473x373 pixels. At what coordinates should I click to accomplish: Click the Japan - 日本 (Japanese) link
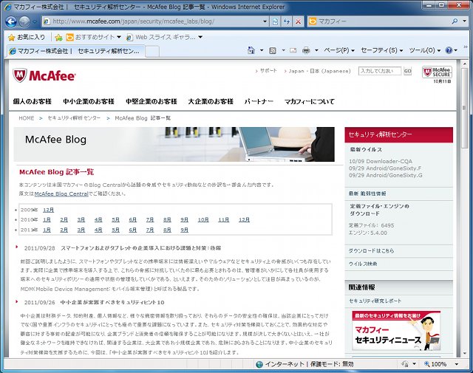coord(319,71)
